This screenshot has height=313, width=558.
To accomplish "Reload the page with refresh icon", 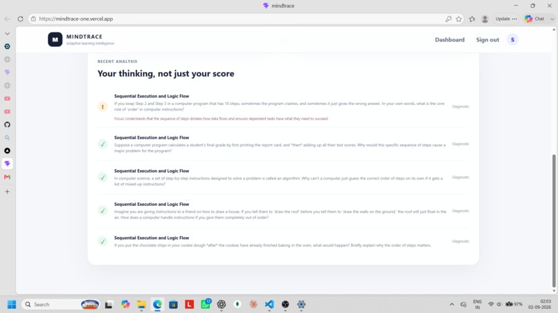I will [x=20, y=19].
